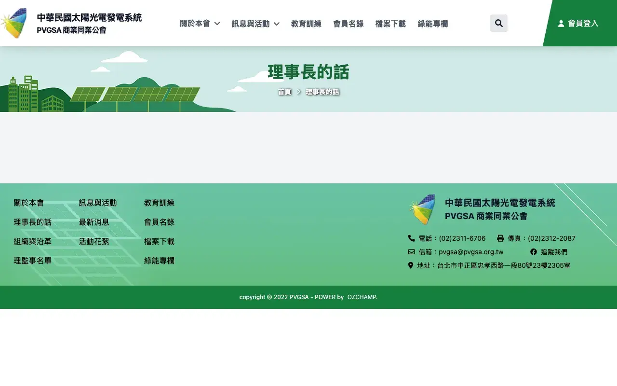Expand the 關於本會 dropdown chevron

pyautogui.click(x=217, y=24)
